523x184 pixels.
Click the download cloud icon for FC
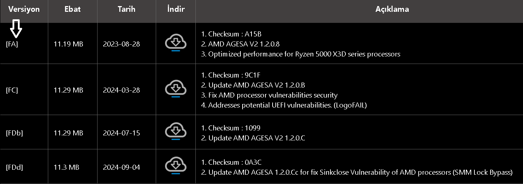click(176, 89)
